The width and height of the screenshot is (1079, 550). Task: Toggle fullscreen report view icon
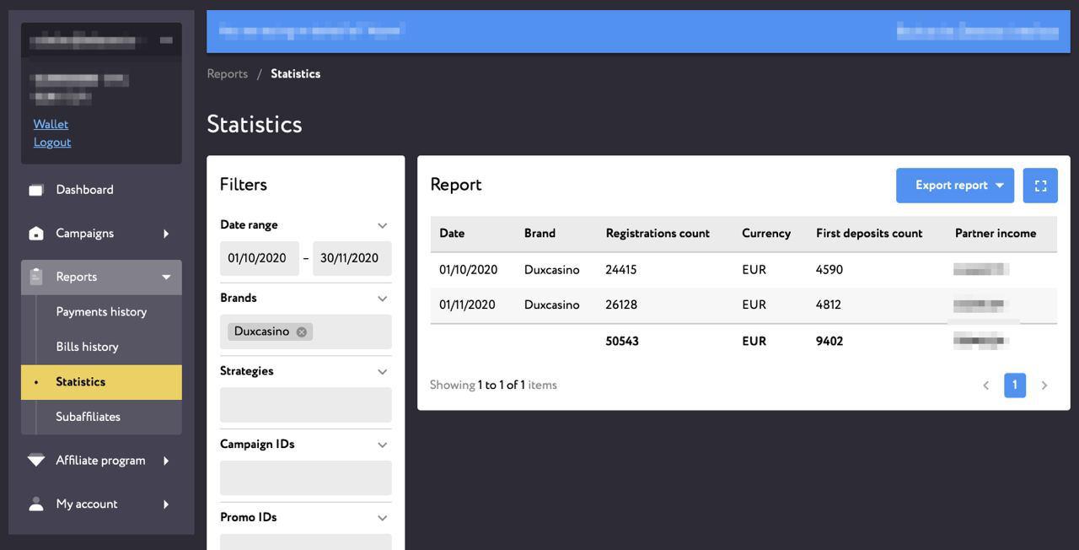pos(1040,186)
